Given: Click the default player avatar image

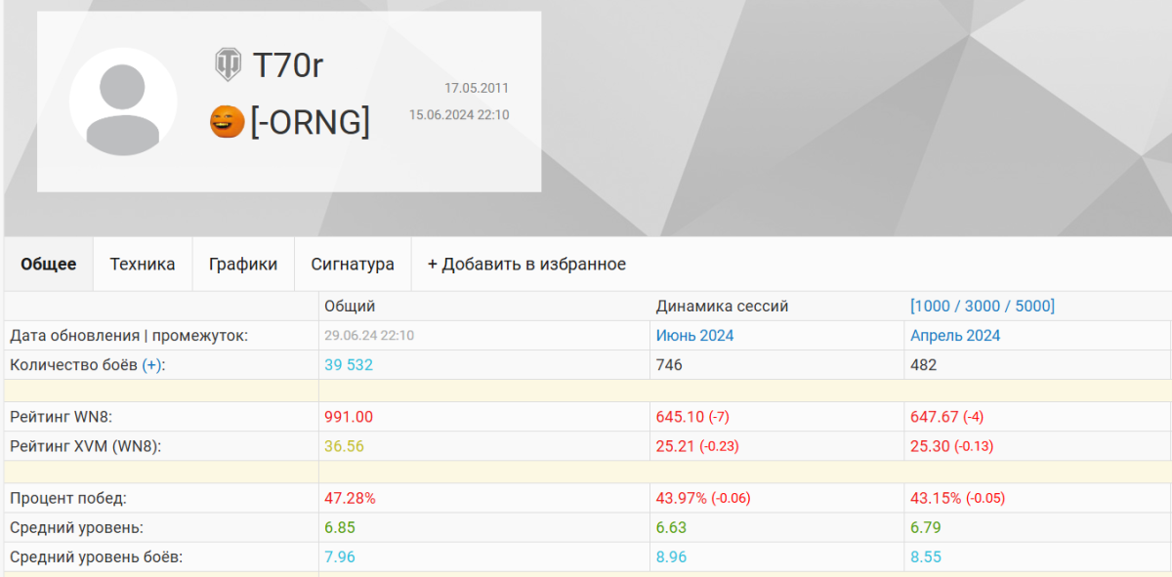Looking at the screenshot, I should click(123, 102).
